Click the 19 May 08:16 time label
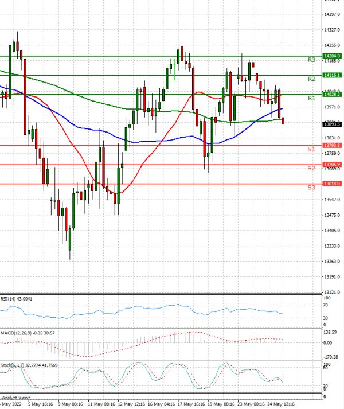The image size is (344, 409). [221, 404]
